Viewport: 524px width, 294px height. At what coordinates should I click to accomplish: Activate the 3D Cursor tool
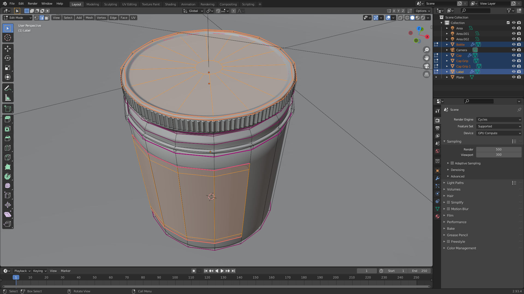click(x=8, y=38)
